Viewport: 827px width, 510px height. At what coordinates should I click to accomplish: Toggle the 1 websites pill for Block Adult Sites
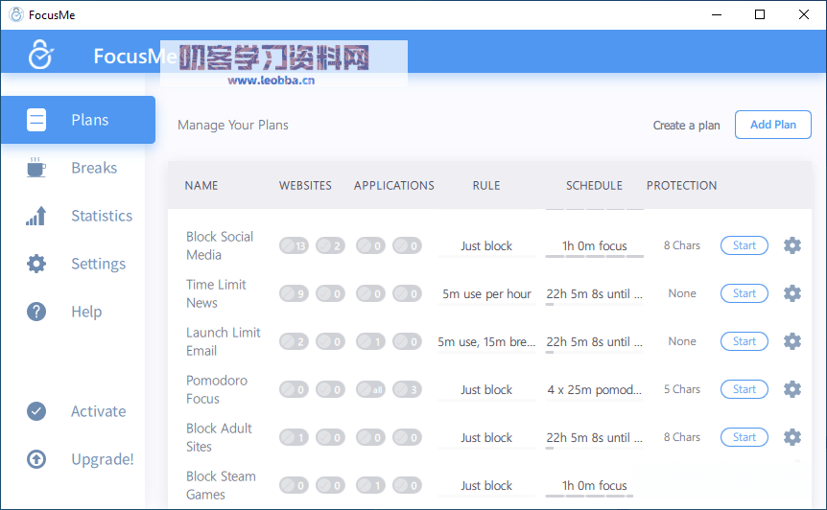pos(294,437)
